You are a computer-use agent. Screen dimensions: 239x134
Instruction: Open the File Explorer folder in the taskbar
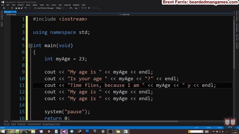point(33,131)
